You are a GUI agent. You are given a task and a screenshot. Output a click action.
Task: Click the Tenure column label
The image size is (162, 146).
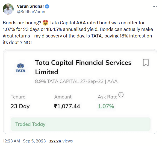18,97
